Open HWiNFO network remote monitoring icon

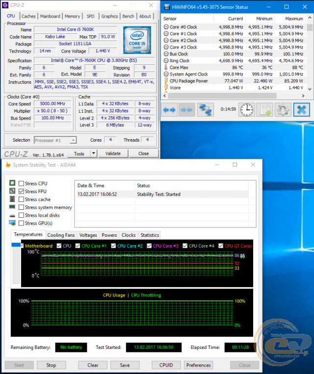(x=205, y=110)
